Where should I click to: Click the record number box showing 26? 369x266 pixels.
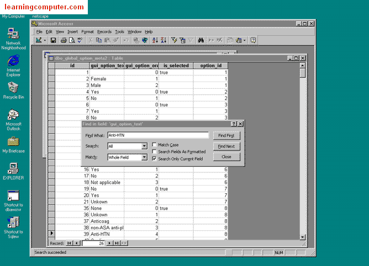pos(93,243)
